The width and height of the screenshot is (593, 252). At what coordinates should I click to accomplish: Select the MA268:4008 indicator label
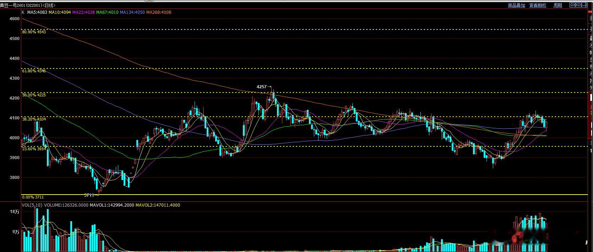158,12
